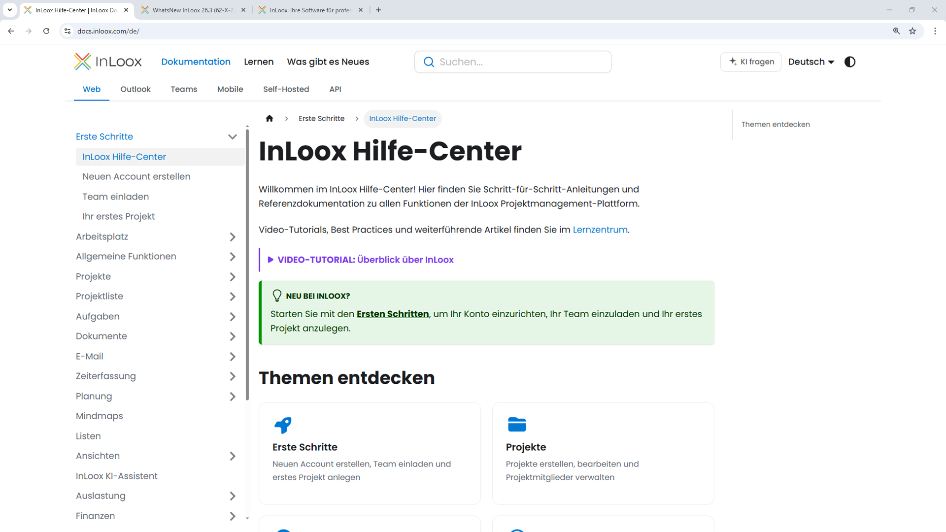Open the Chrome three-dot menu
The height and width of the screenshot is (532, 946).
[x=935, y=31]
